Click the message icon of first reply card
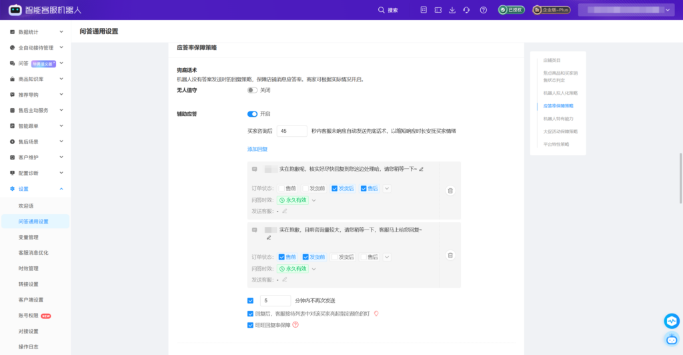The height and width of the screenshot is (355, 683). coord(254,169)
